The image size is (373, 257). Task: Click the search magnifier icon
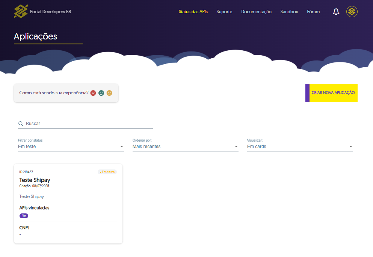point(21,124)
